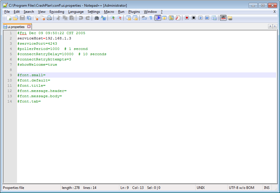Open the Settings menu
The image size is (280, 193).
94,12
